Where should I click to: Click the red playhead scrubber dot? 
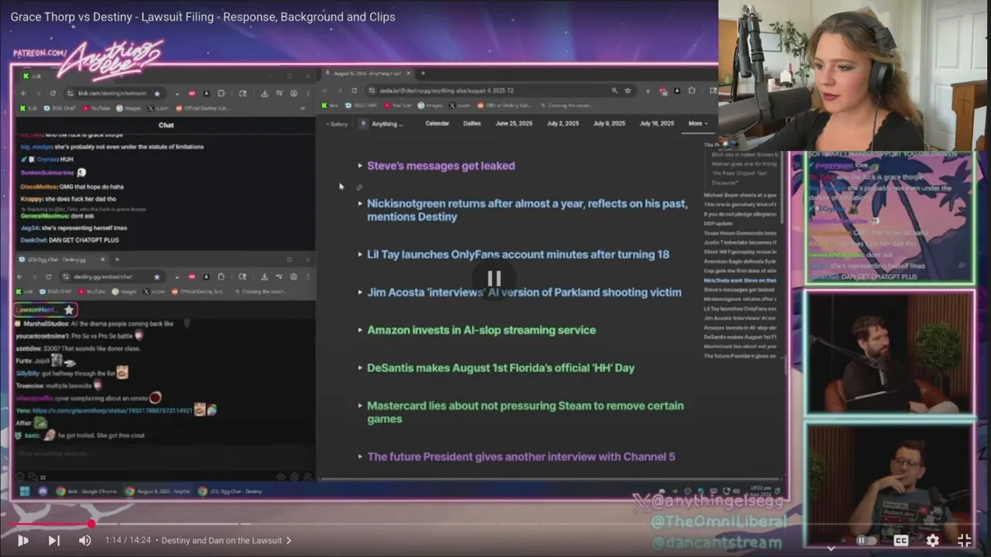point(91,524)
